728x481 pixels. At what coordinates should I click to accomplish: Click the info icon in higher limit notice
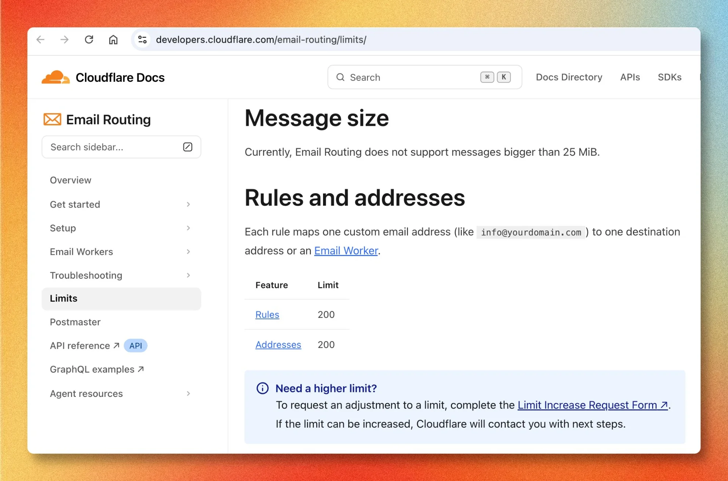click(262, 388)
